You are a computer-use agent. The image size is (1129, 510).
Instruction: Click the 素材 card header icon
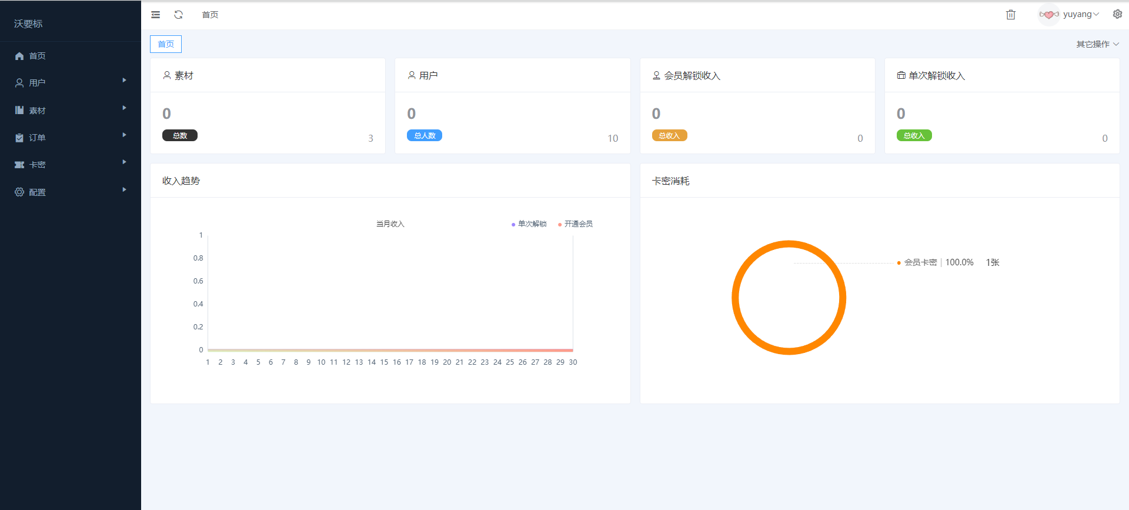[x=167, y=75]
